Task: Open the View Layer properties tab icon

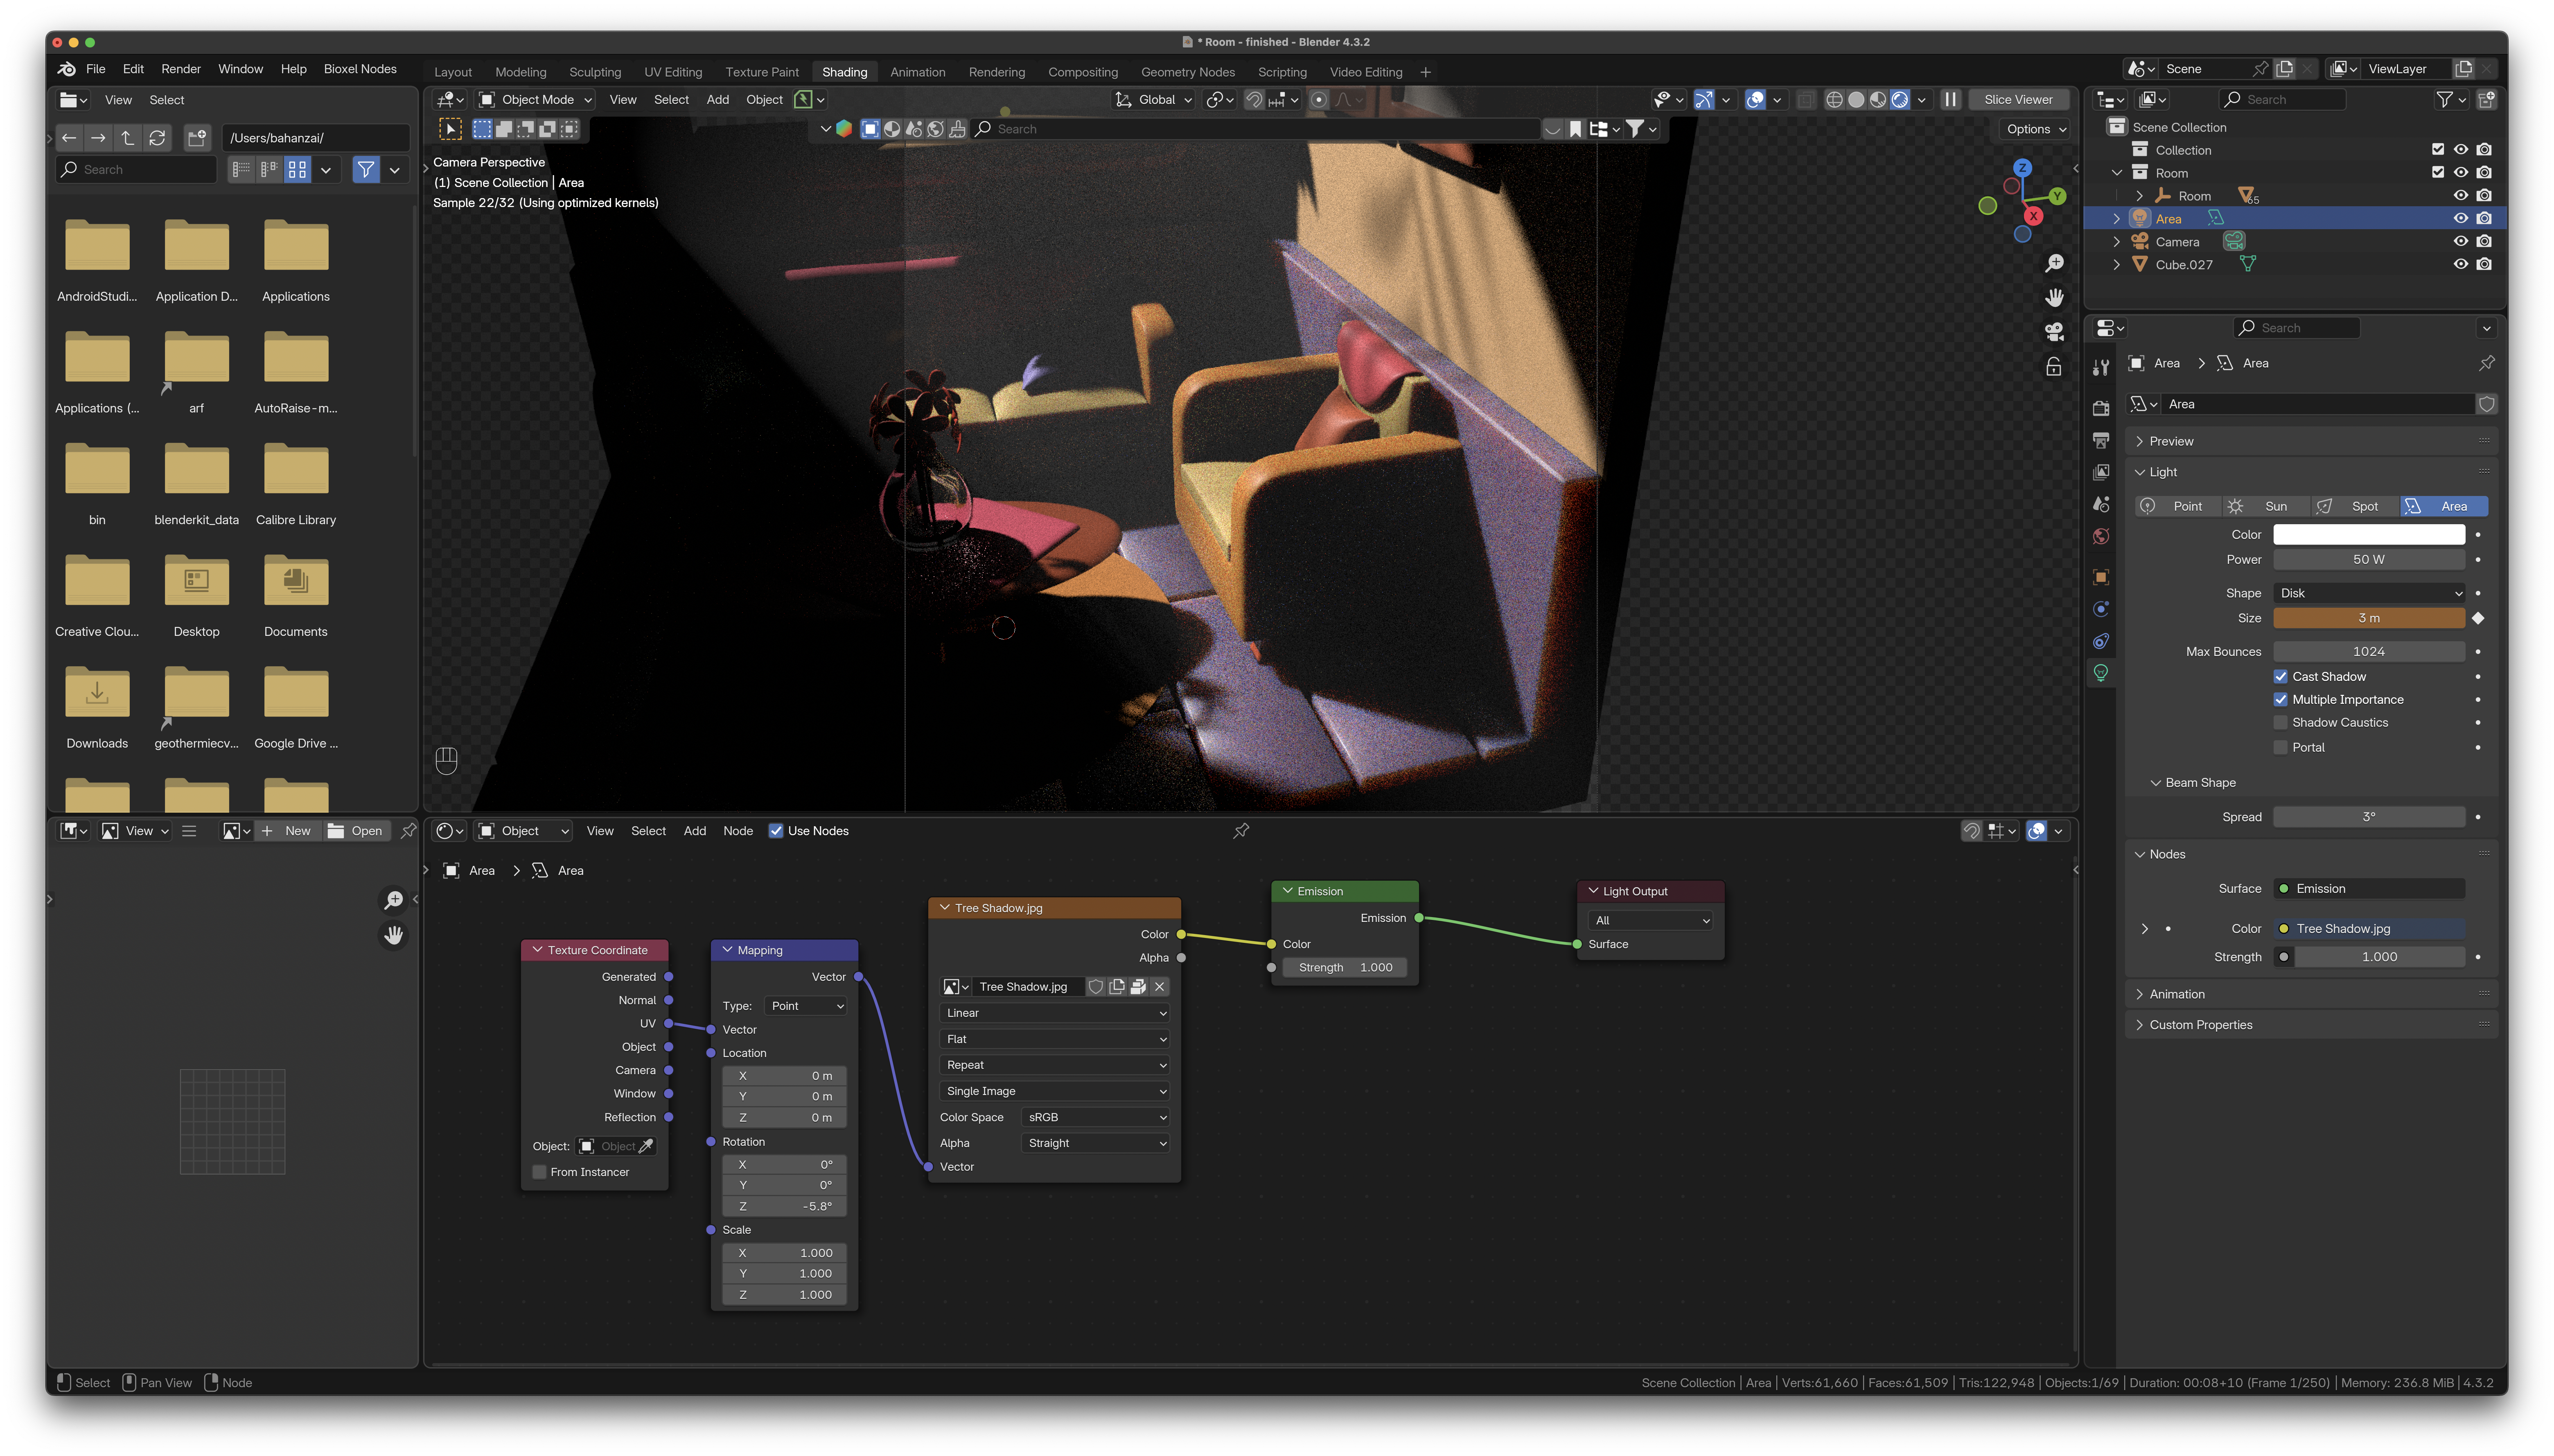Action: (2101, 472)
